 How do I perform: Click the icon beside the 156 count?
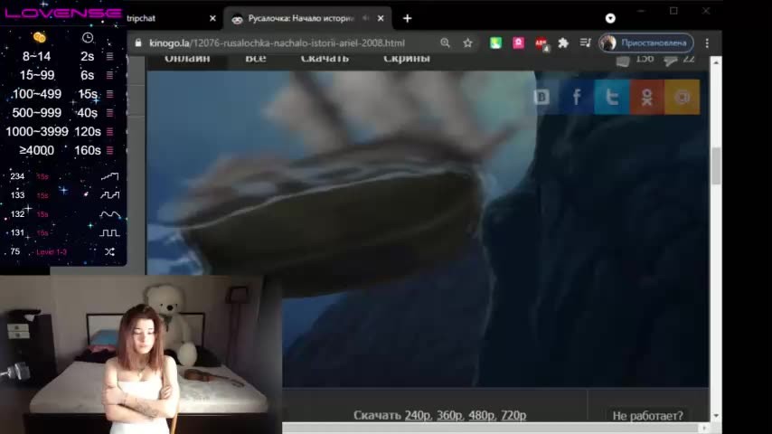[623, 60]
